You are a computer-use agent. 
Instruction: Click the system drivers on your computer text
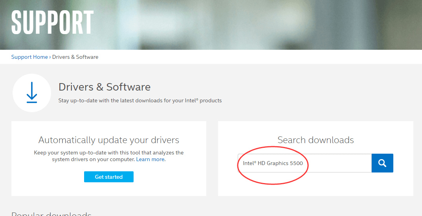[93, 160]
